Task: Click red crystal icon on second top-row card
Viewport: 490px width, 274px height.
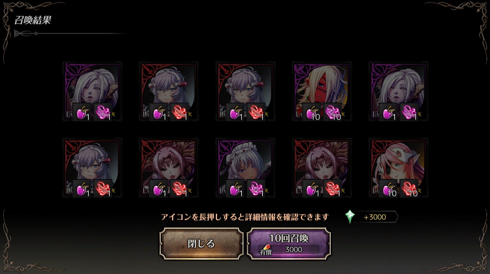Action: coord(180,112)
